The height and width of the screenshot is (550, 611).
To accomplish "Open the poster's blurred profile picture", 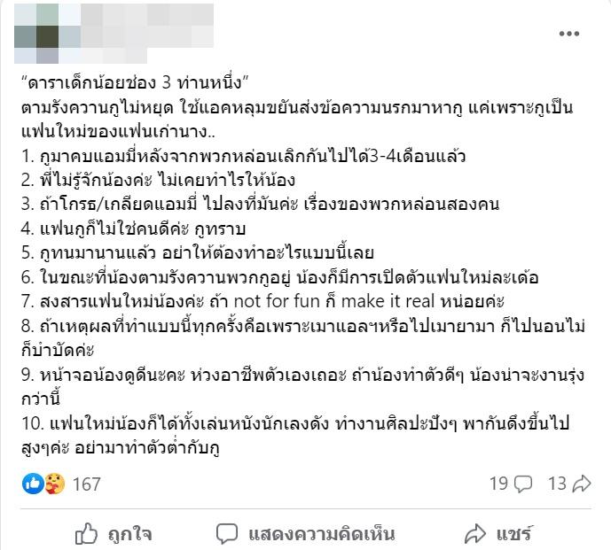I will tap(36, 26).
